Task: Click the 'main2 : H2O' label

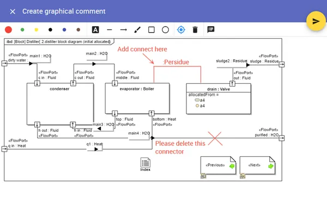Action: click(97, 54)
